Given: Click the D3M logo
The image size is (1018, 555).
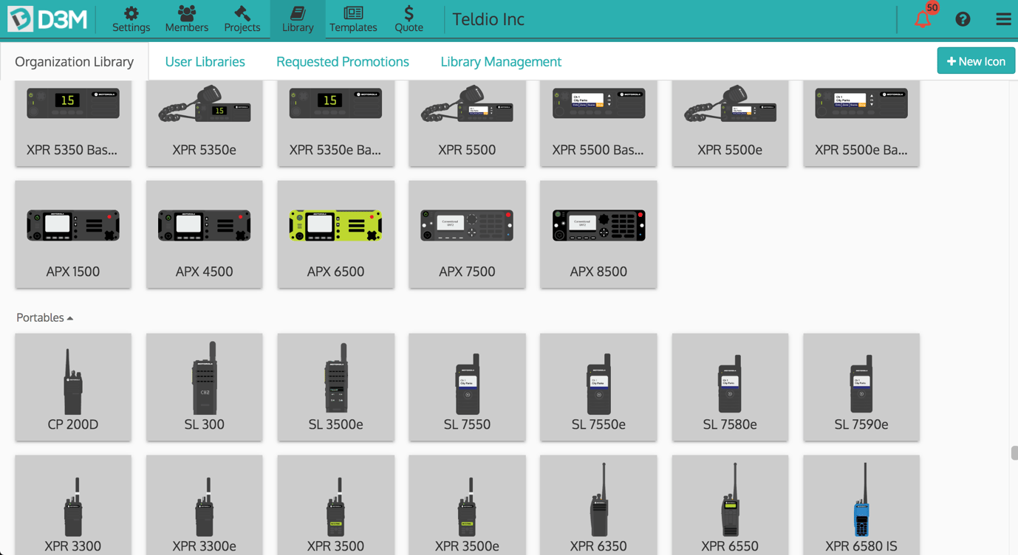Looking at the screenshot, I should tap(48, 19).
